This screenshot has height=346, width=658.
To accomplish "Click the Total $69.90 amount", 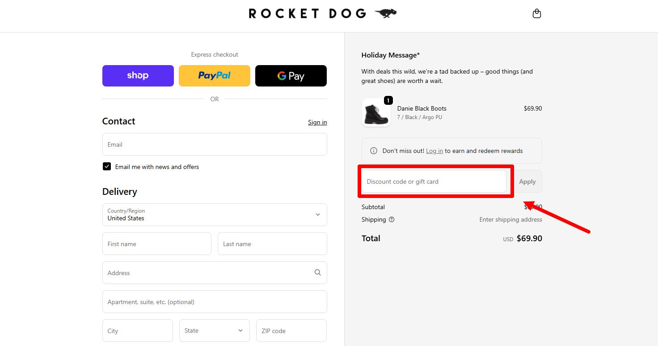I will pos(529,239).
